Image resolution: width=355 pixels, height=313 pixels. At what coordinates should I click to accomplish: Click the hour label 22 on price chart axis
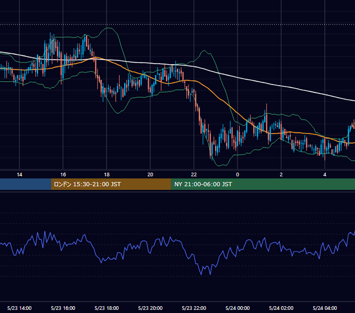coord(194,175)
